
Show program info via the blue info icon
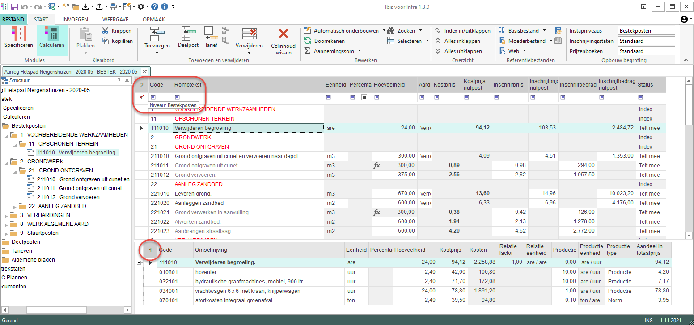164,7
